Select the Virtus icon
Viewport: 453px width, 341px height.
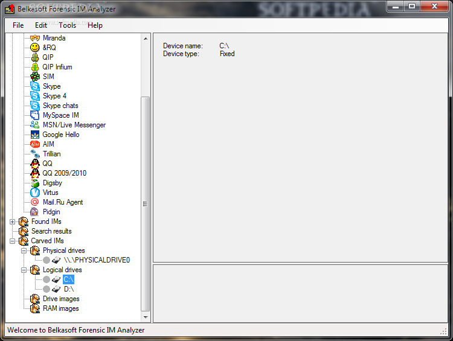pos(35,193)
